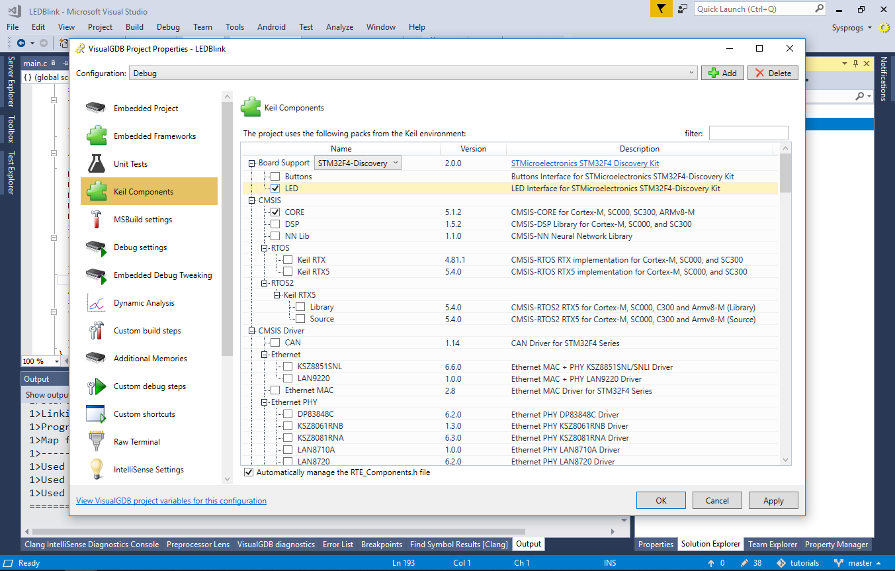The image size is (895, 571).
Task: Toggle automatically manage RTE_Components.h checkbox
Action: point(249,472)
